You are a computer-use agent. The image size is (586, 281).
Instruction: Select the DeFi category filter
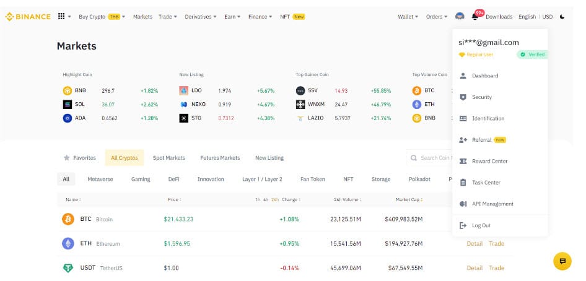click(x=173, y=179)
